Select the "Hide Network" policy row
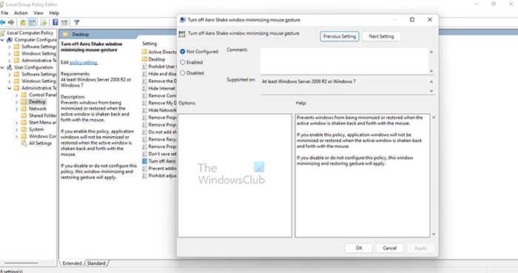 159,110
